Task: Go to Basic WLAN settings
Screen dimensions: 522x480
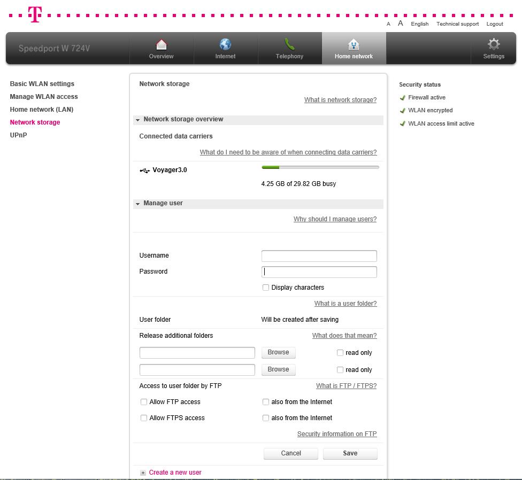Action: [x=42, y=84]
